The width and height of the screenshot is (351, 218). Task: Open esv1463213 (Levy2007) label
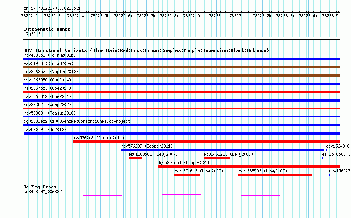coord(229,154)
